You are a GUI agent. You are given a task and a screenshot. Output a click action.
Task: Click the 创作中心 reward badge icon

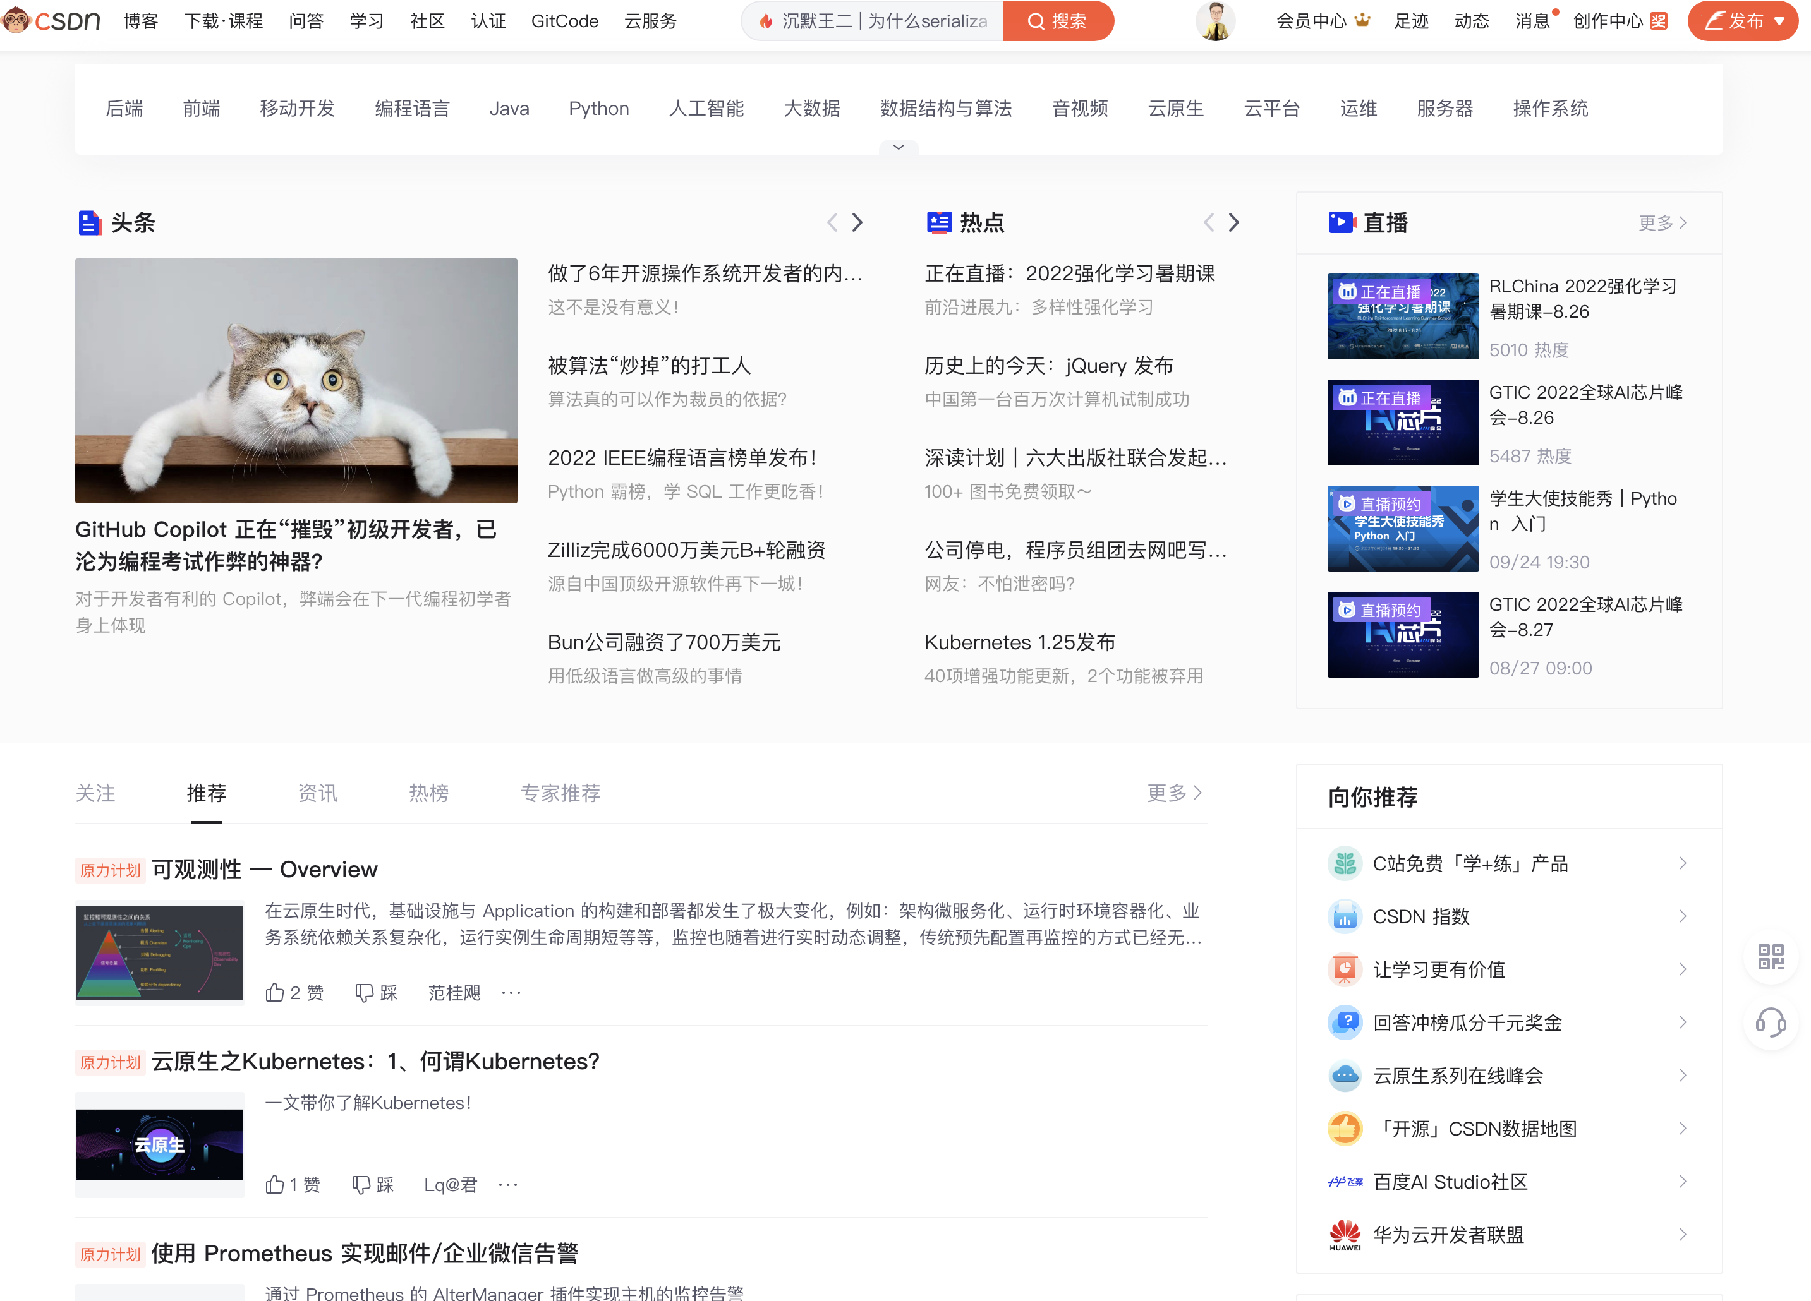pos(1659,21)
